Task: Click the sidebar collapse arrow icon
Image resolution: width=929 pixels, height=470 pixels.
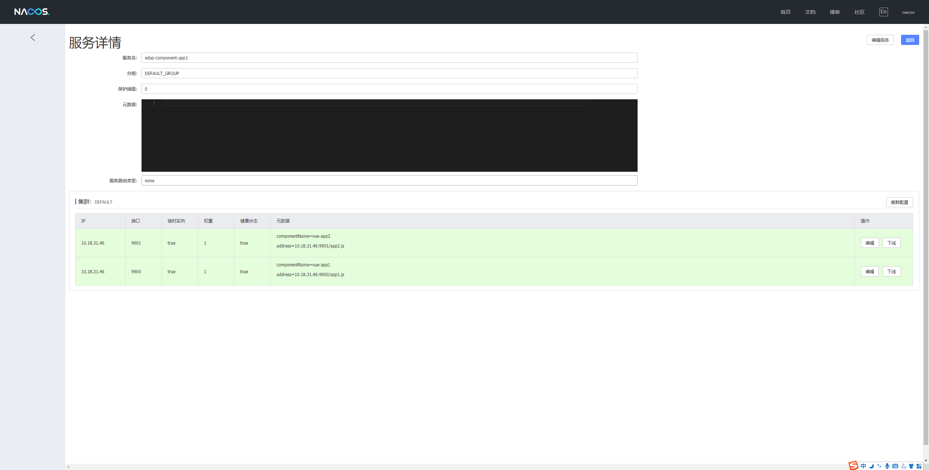Action: [33, 38]
